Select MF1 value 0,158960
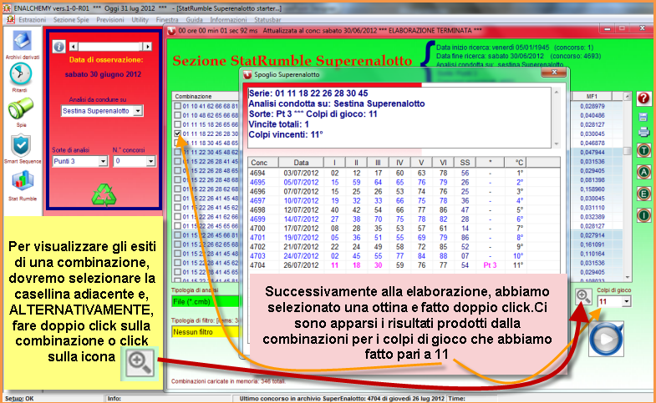Image resolution: width=656 pixels, height=403 pixels. 592,189
